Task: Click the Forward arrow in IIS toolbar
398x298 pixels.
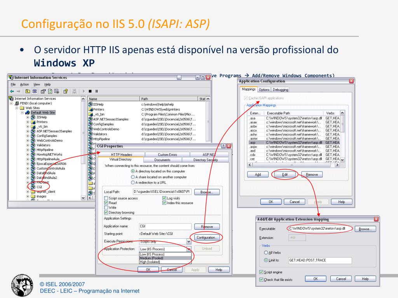Action: pos(18,91)
